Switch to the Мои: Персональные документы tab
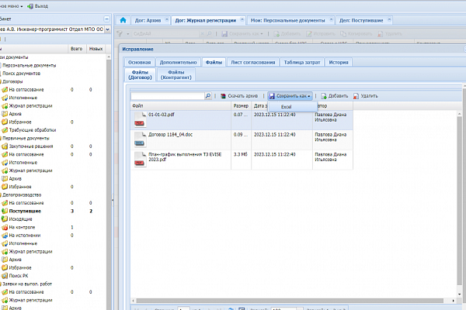This screenshot has width=466, height=310. [x=287, y=20]
